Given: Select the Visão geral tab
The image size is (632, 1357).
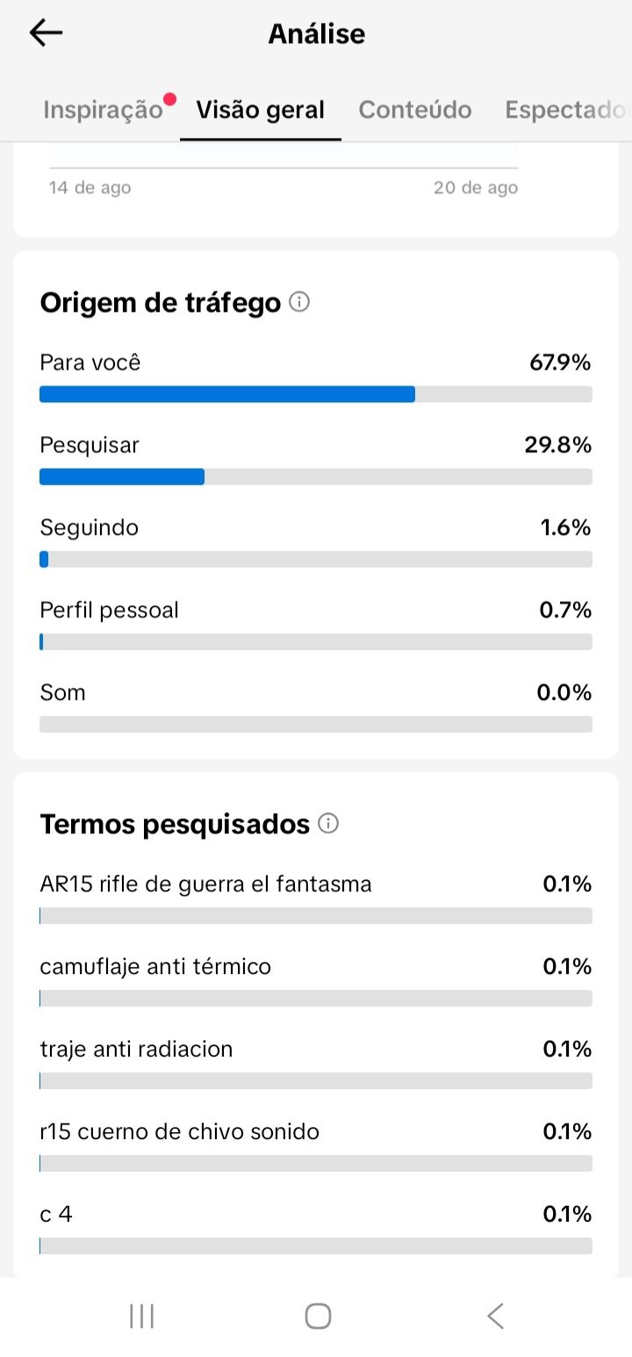Looking at the screenshot, I should (261, 110).
